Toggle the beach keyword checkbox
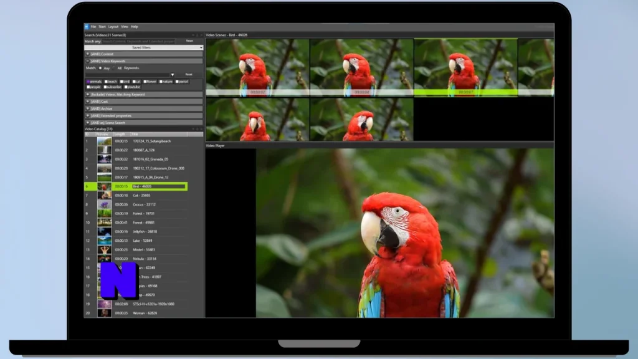 click(106, 82)
